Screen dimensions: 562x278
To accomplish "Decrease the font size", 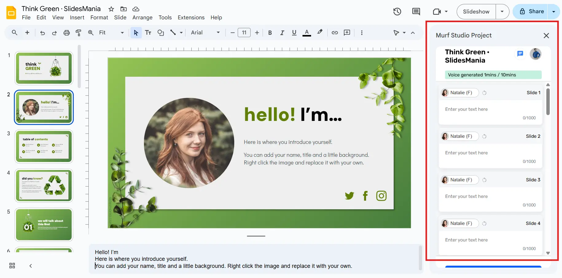I will 232,33.
